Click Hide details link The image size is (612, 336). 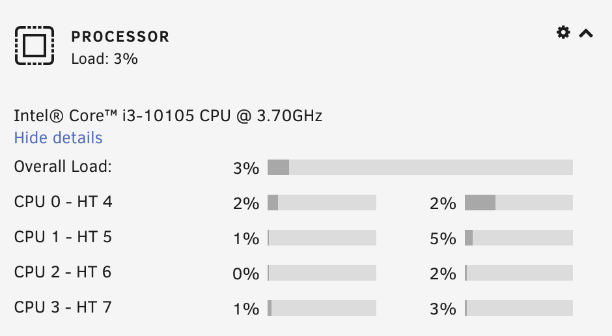pyautogui.click(x=58, y=138)
